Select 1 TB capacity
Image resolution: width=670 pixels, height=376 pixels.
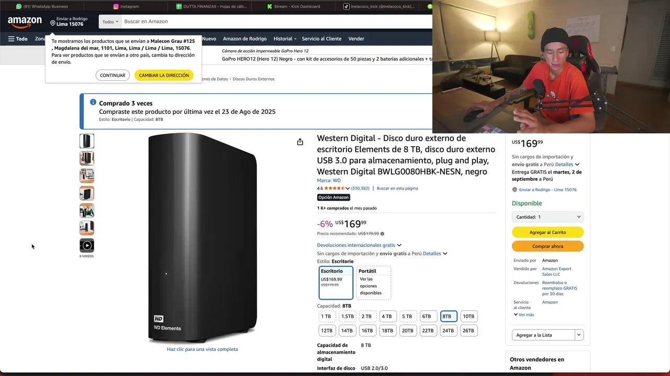point(326,316)
